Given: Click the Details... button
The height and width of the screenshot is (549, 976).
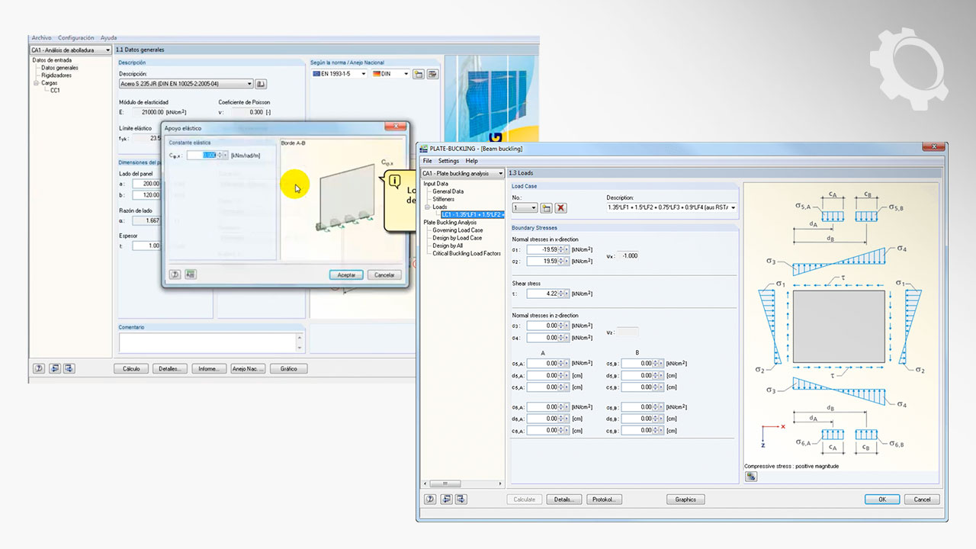Looking at the screenshot, I should [563, 499].
